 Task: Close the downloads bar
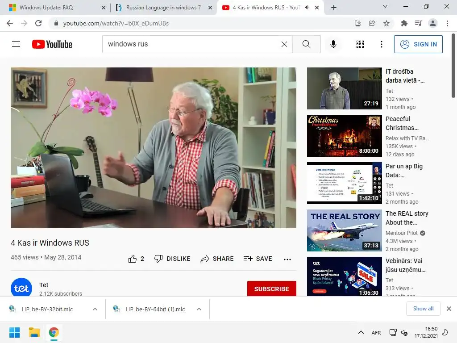(x=449, y=309)
